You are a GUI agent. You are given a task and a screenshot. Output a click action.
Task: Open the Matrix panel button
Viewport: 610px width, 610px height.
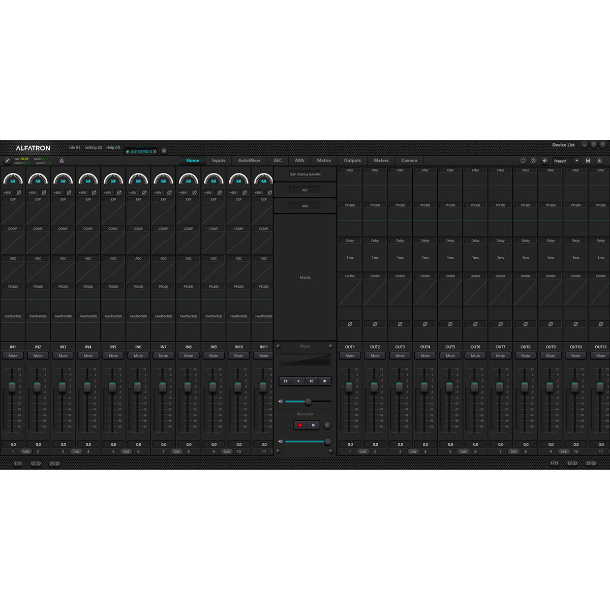click(305, 277)
